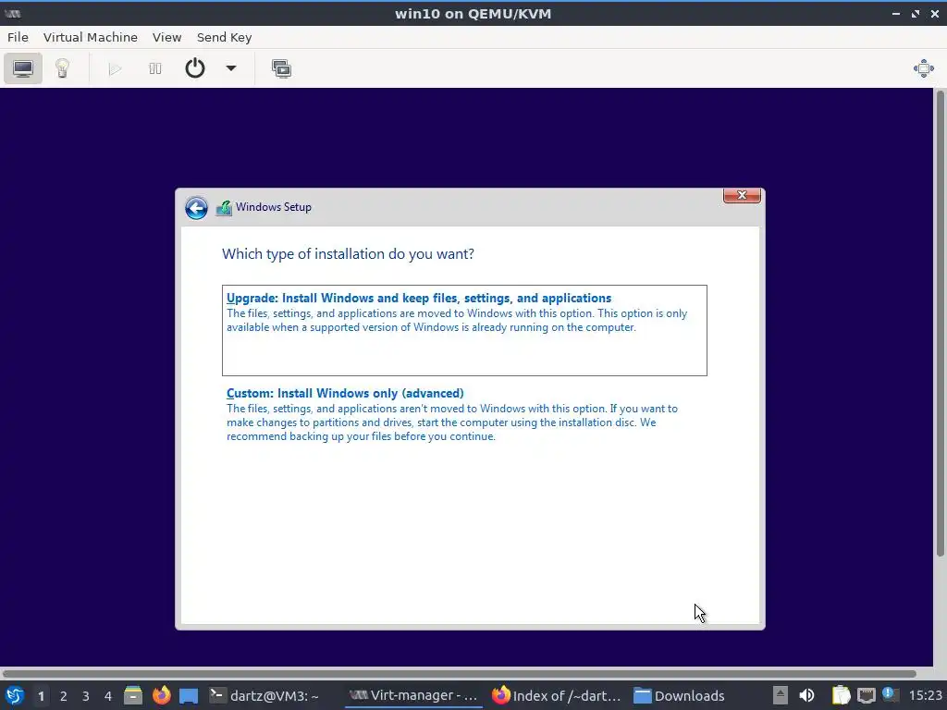Close the Windows Setup dialog
Screen dimensions: 947x710
click(742, 196)
